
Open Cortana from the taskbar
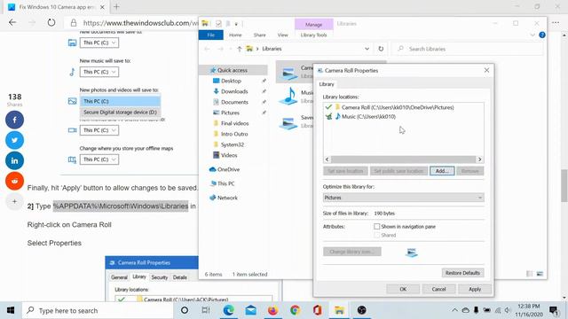click(185, 310)
